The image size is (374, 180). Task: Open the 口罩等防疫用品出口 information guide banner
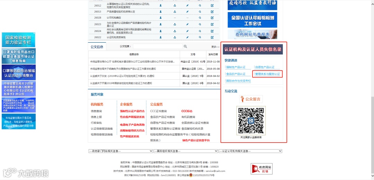click(x=19, y=56)
